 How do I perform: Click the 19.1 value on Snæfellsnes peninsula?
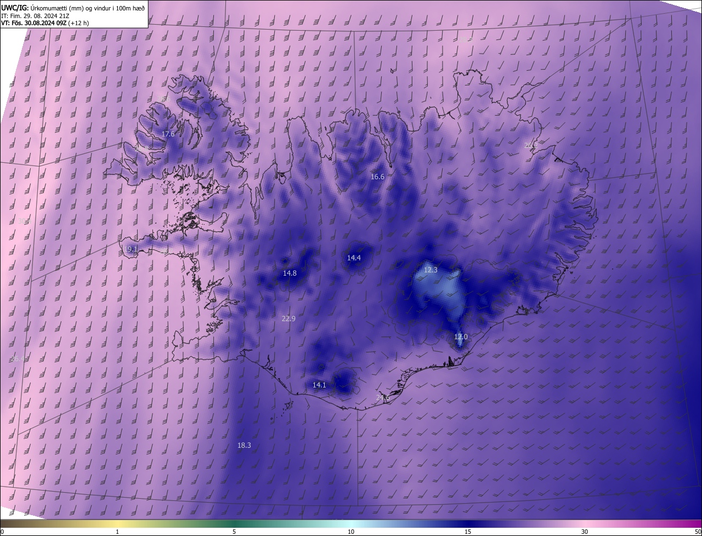click(x=131, y=249)
